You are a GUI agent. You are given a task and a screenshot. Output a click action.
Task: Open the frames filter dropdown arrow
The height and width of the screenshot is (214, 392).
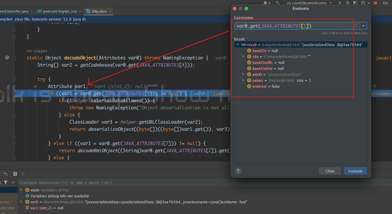click(x=13, y=182)
